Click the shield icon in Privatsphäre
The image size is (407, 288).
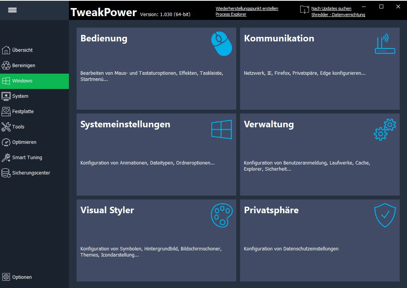pyautogui.click(x=385, y=215)
